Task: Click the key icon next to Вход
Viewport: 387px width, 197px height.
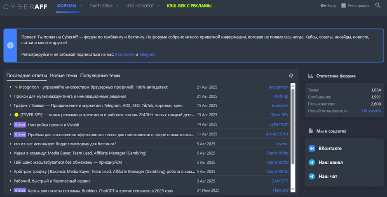Action: coord(323,6)
